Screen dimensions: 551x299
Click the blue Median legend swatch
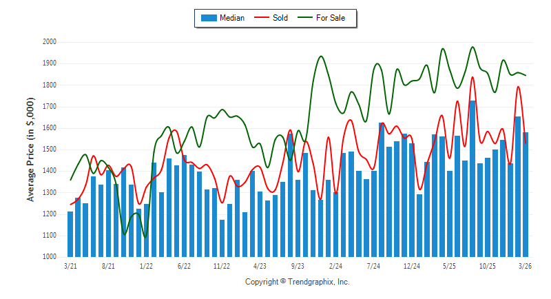coord(209,18)
